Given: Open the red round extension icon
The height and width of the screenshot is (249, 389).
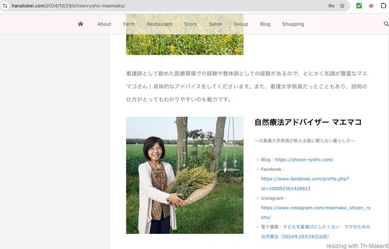Looking at the screenshot, I should click(x=371, y=6).
